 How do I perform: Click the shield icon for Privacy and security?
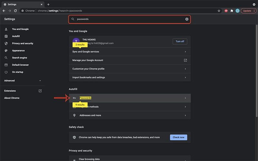(x=6, y=43)
